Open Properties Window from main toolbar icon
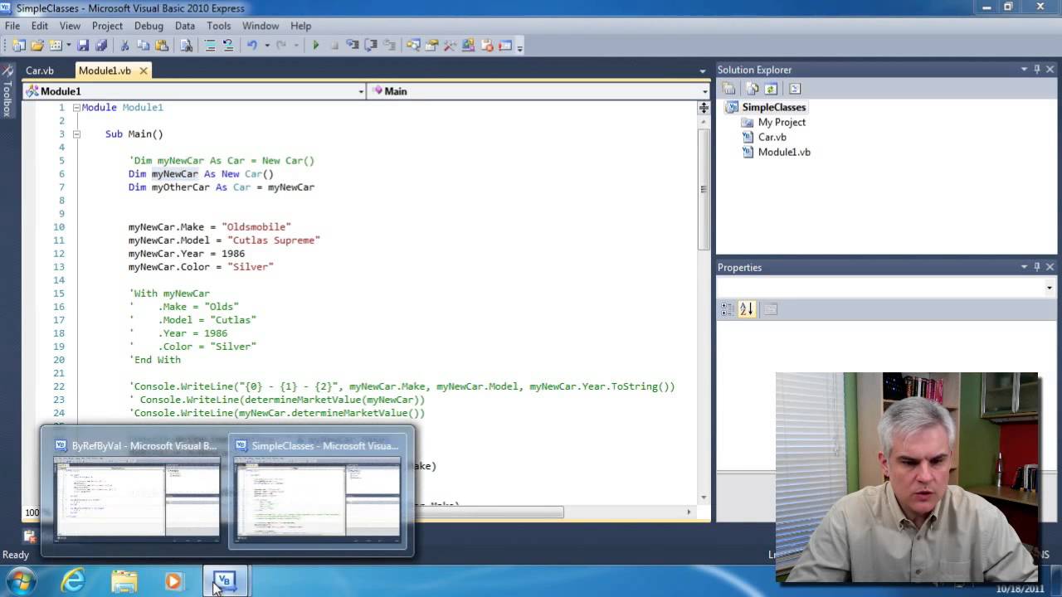The height and width of the screenshot is (597, 1062). click(431, 46)
